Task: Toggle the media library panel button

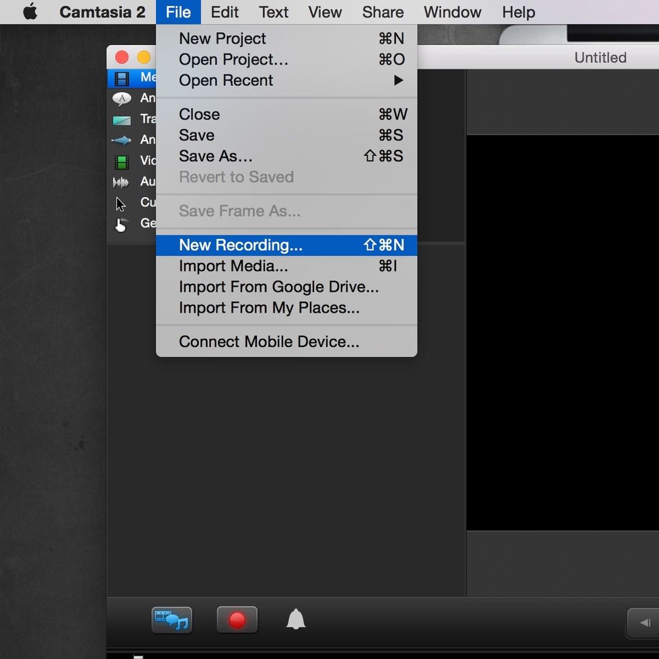Action: tap(171, 620)
